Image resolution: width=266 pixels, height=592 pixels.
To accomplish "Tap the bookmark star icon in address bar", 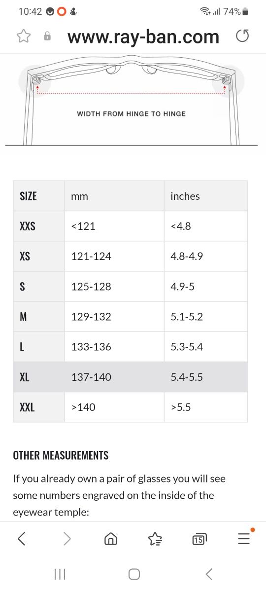I will pyautogui.click(x=24, y=36).
